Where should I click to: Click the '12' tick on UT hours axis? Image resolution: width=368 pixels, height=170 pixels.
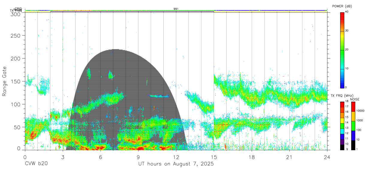coord(176,157)
